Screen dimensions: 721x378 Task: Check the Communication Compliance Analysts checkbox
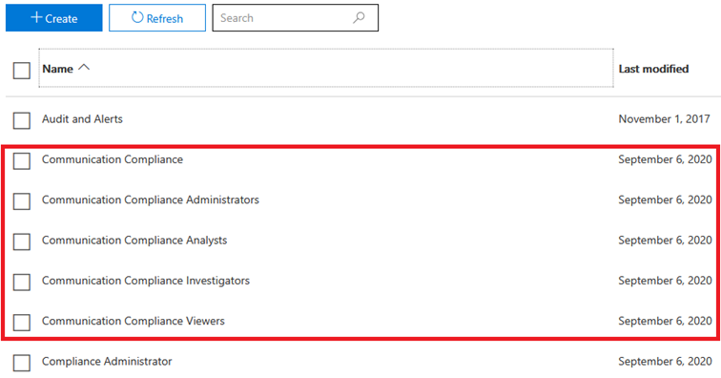(x=22, y=241)
